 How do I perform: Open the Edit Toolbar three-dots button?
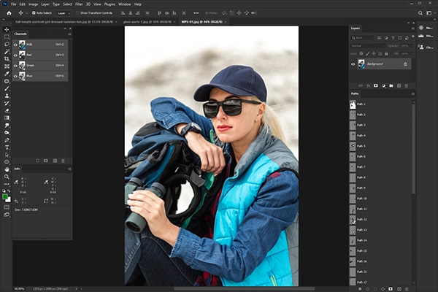pos(7,184)
